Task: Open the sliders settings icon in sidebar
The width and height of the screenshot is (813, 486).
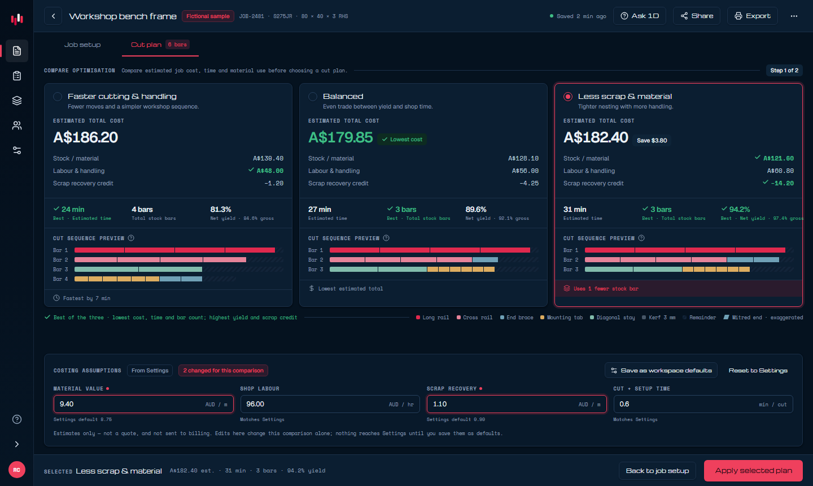Action: point(17,150)
